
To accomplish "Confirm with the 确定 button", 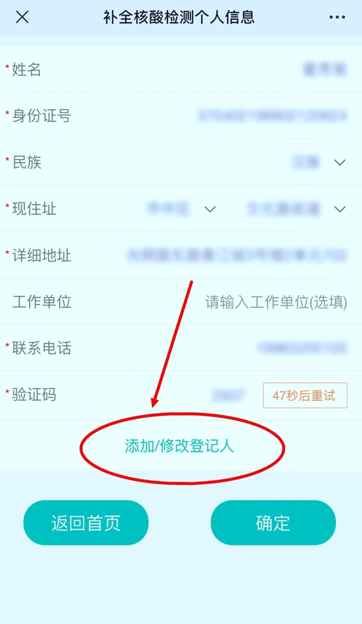I will pyautogui.click(x=273, y=523).
